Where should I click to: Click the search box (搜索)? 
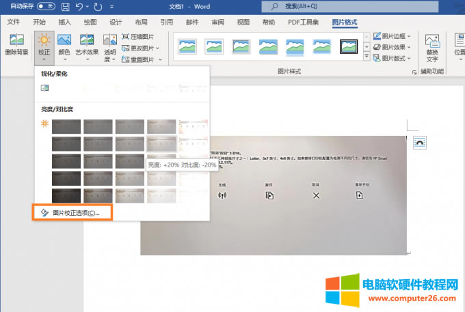tap(321, 7)
